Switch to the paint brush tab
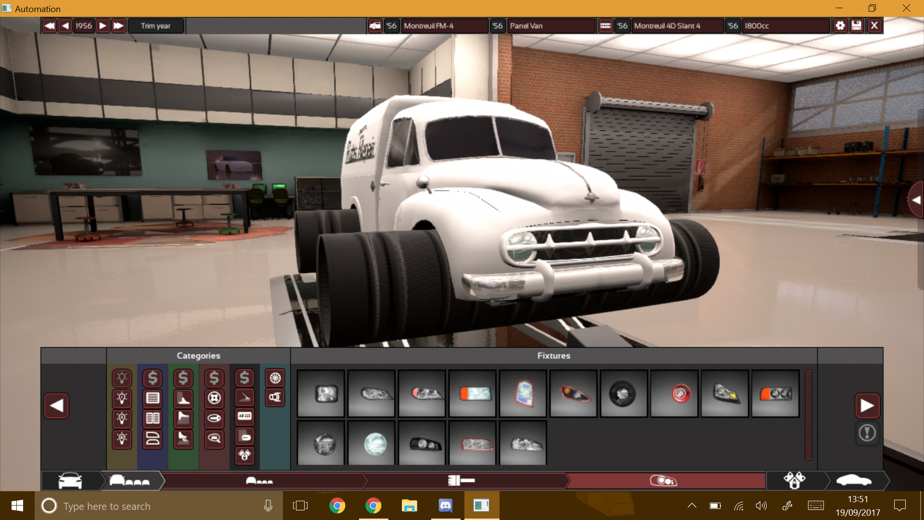Image resolution: width=924 pixels, height=520 pixels. [461, 481]
